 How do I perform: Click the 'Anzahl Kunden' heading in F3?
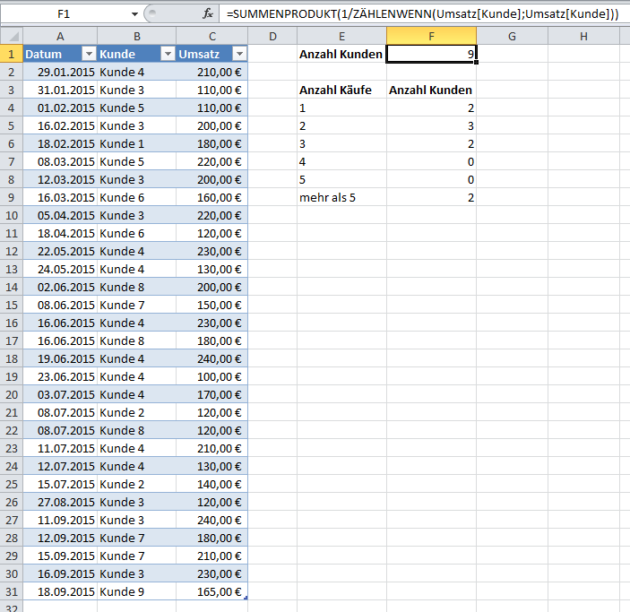point(432,90)
